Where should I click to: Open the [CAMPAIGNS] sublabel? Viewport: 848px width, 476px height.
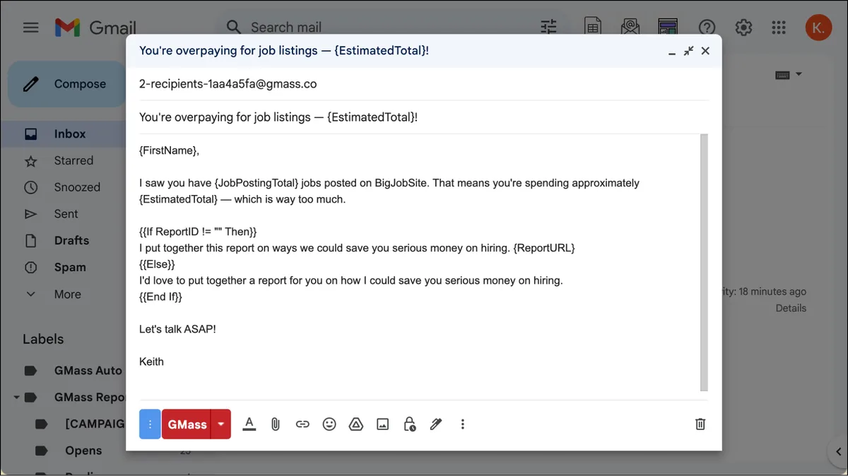point(95,424)
